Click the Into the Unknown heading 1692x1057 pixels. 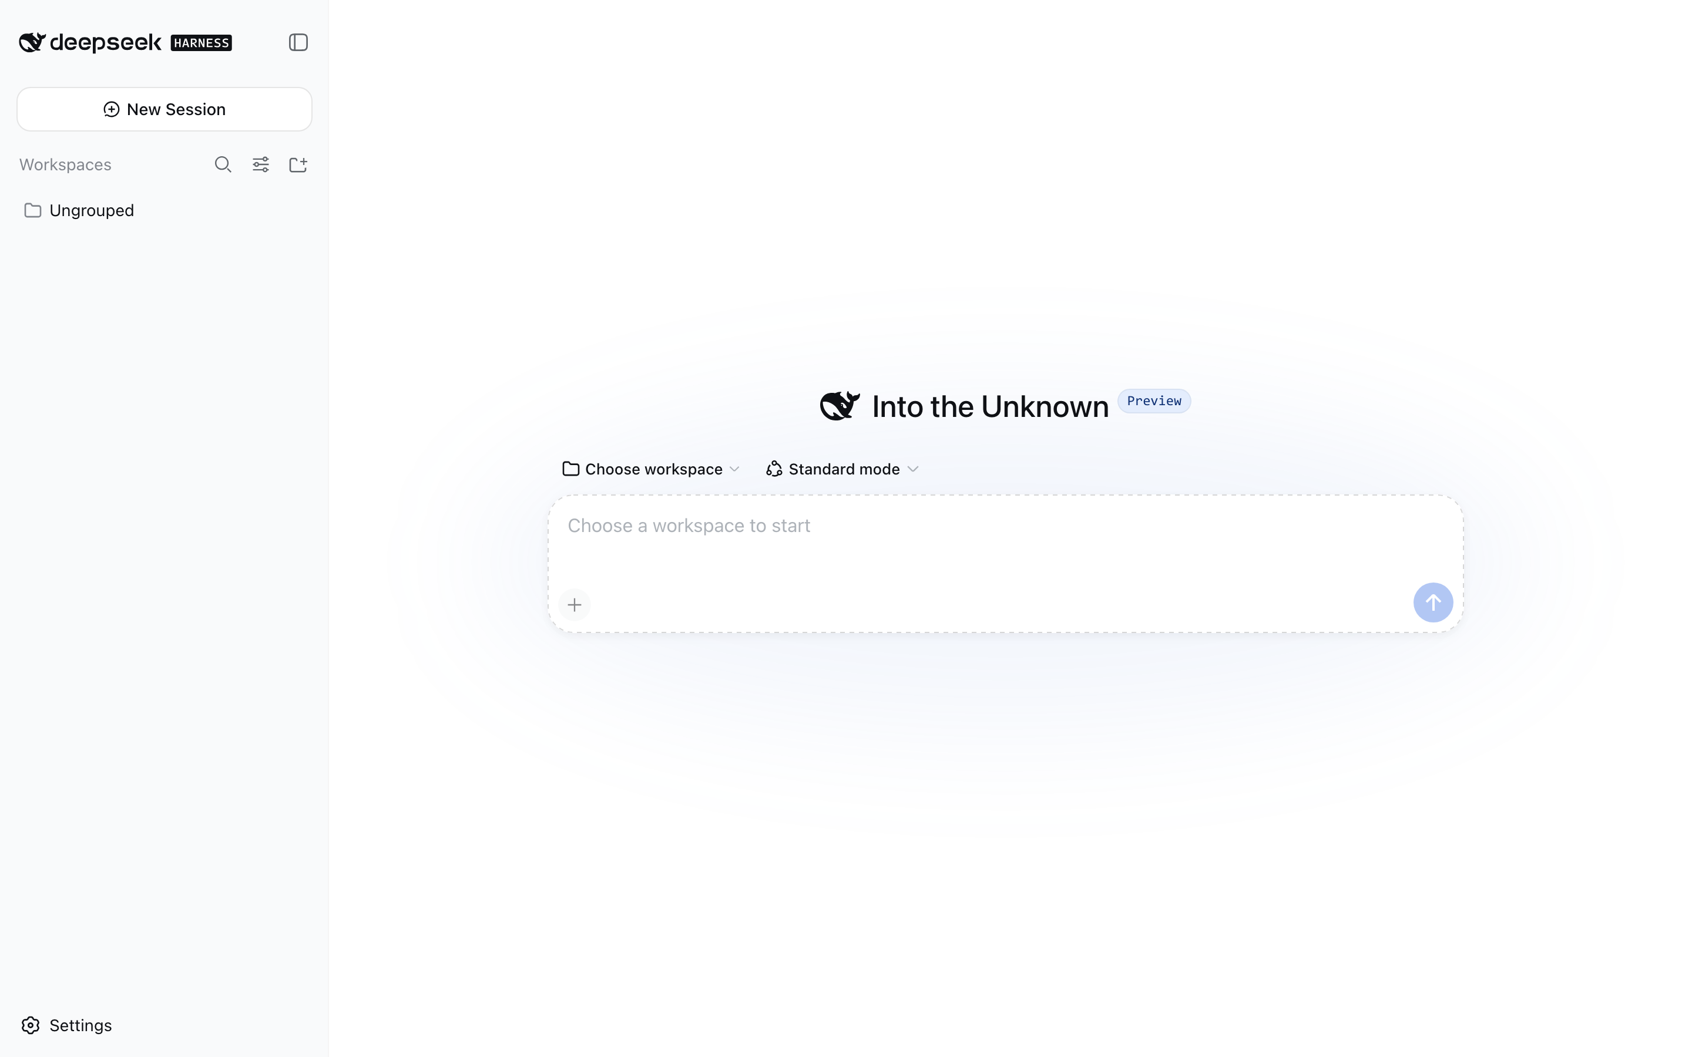(x=990, y=407)
